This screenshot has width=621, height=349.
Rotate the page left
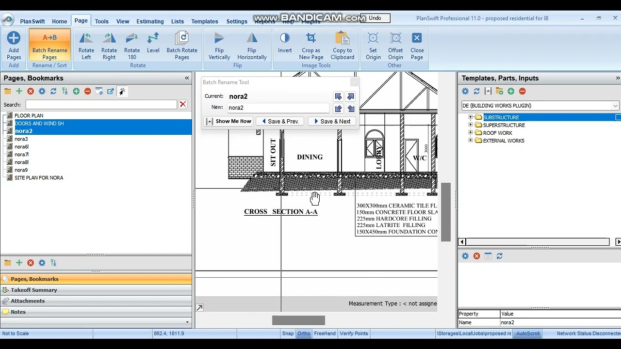[x=86, y=46]
